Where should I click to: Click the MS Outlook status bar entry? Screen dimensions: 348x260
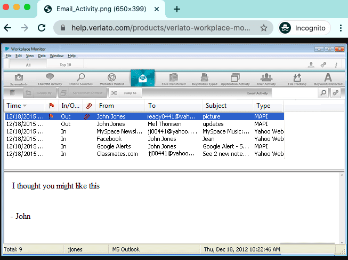pos(126,249)
